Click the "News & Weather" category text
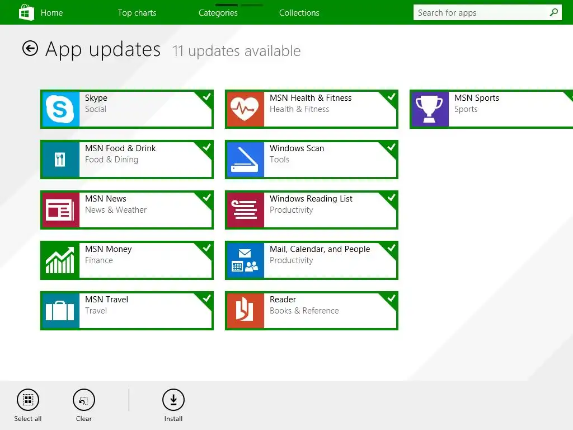This screenshot has width=573, height=430. (116, 209)
